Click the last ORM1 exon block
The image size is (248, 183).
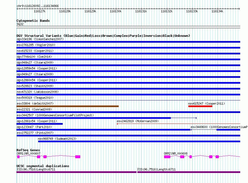click(78, 157)
